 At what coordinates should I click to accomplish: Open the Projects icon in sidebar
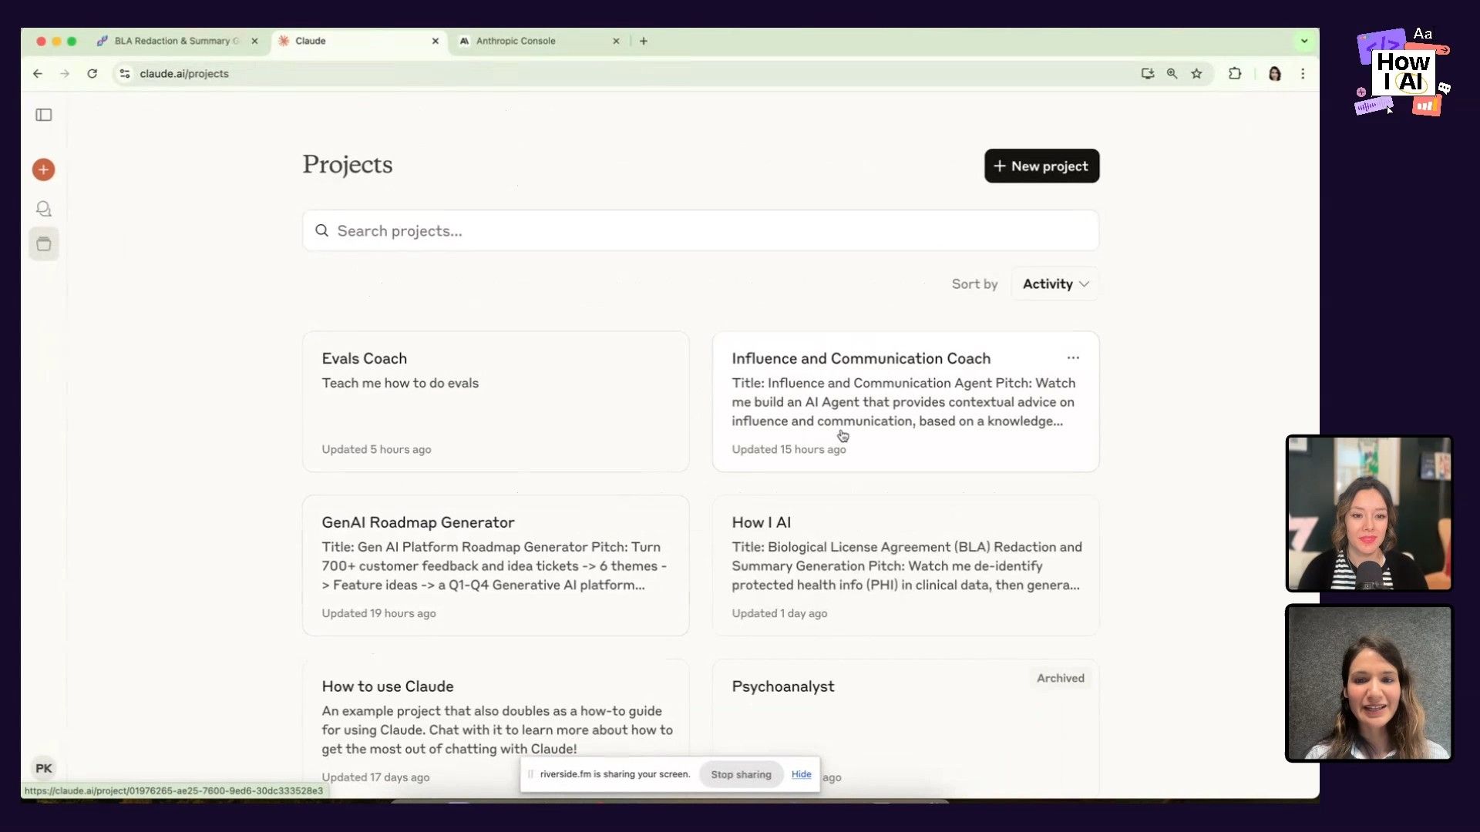pos(44,244)
